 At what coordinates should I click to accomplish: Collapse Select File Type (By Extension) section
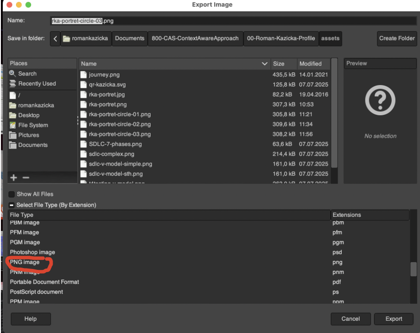point(12,205)
